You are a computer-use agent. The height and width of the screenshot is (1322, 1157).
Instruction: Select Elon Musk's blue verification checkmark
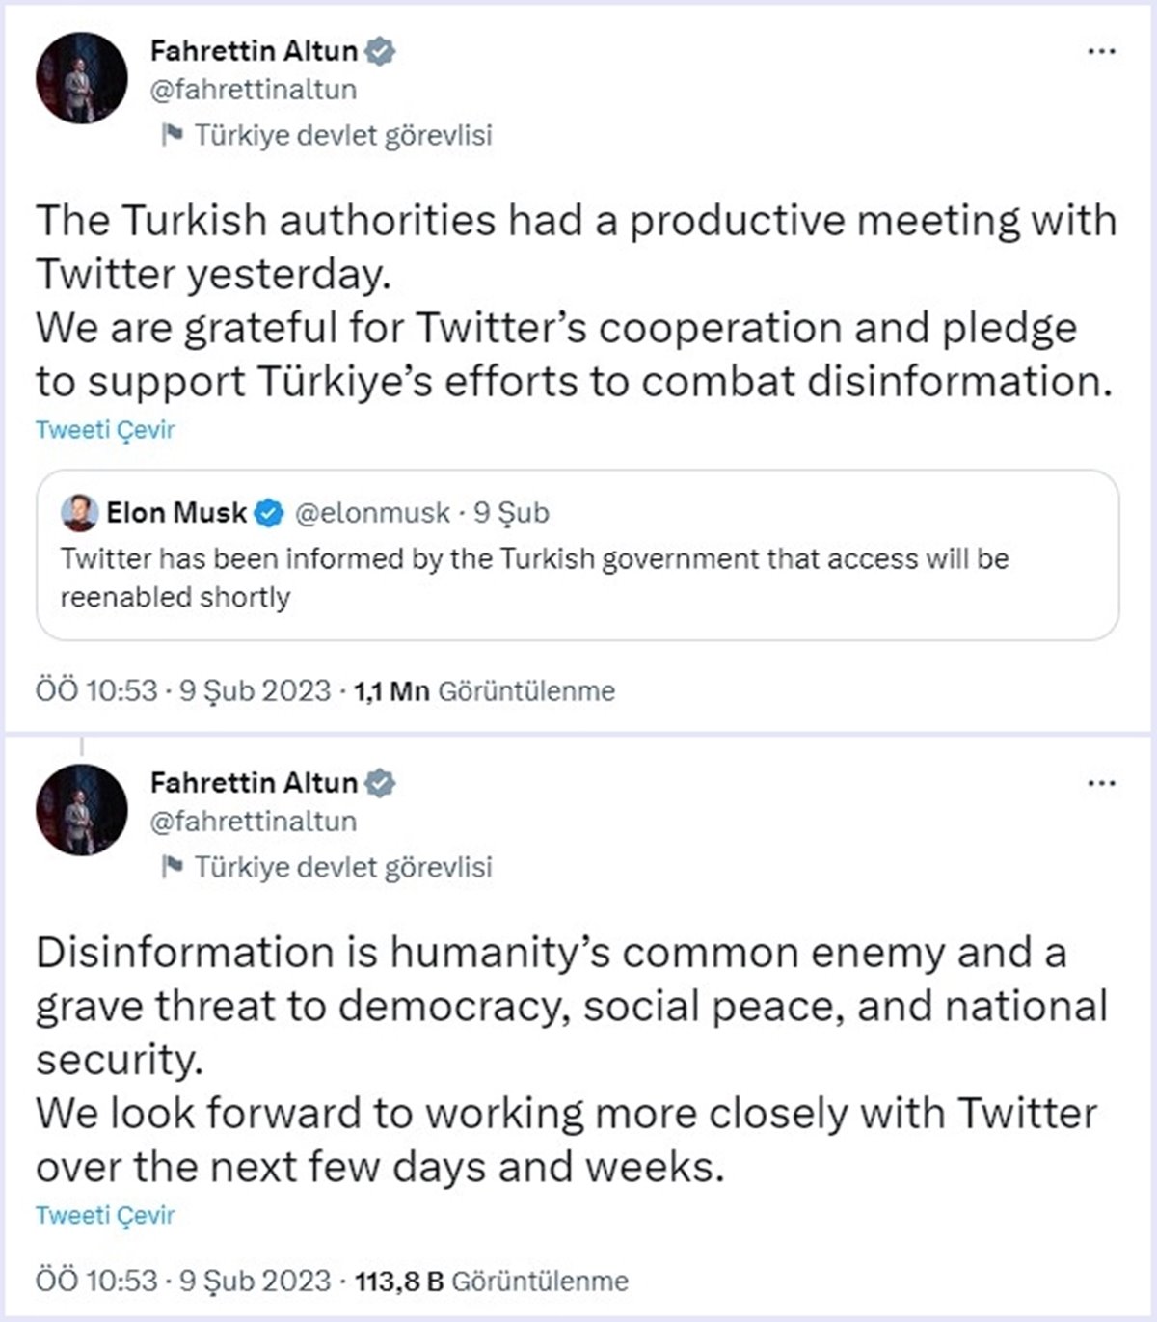coord(270,513)
